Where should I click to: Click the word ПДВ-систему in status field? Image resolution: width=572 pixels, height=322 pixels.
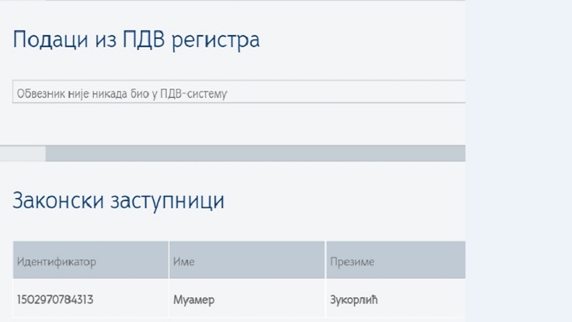[x=194, y=94]
